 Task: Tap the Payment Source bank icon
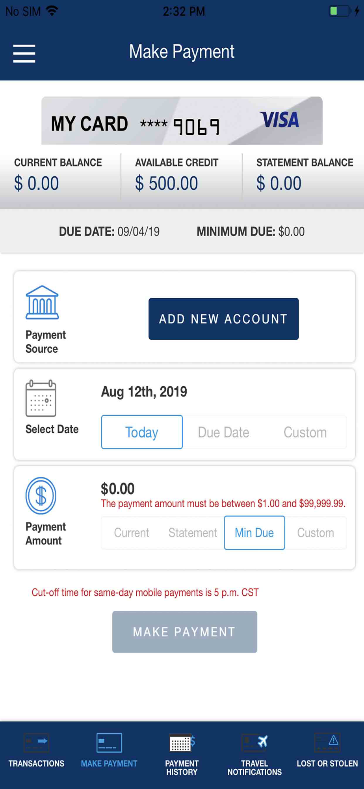pyautogui.click(x=42, y=302)
